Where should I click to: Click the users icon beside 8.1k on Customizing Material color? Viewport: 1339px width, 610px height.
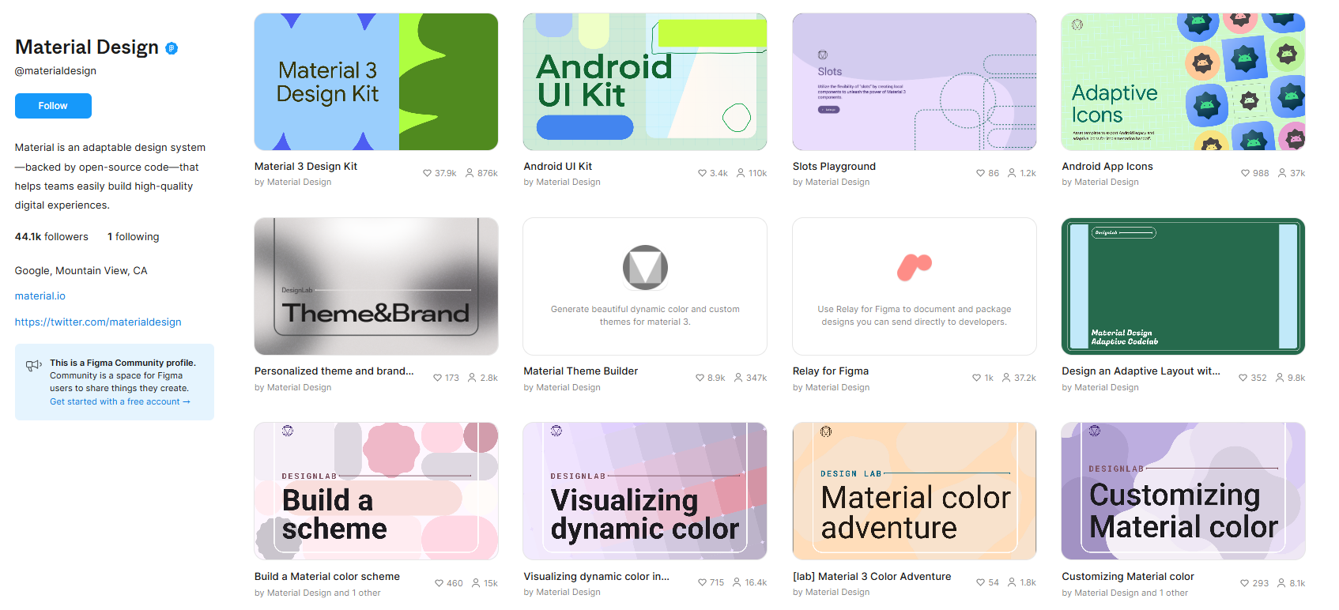click(x=1281, y=583)
